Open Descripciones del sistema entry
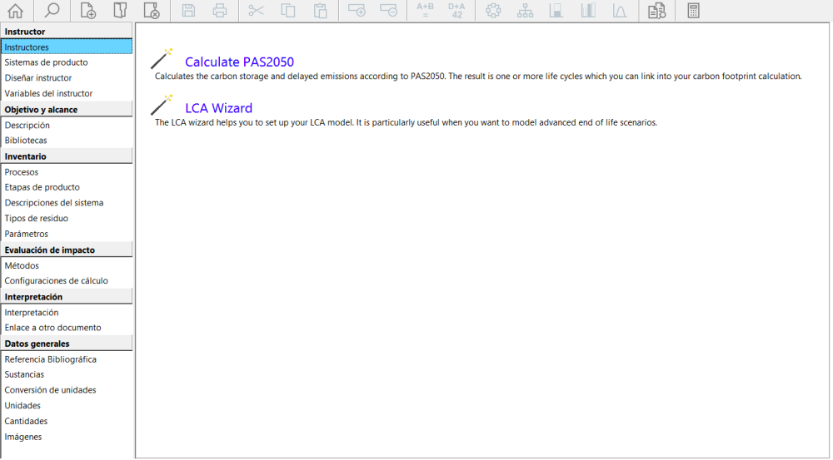The width and height of the screenshot is (833, 460). 67,203
